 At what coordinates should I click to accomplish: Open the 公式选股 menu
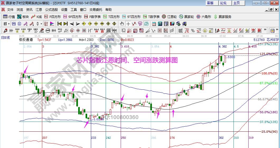(51, 10)
